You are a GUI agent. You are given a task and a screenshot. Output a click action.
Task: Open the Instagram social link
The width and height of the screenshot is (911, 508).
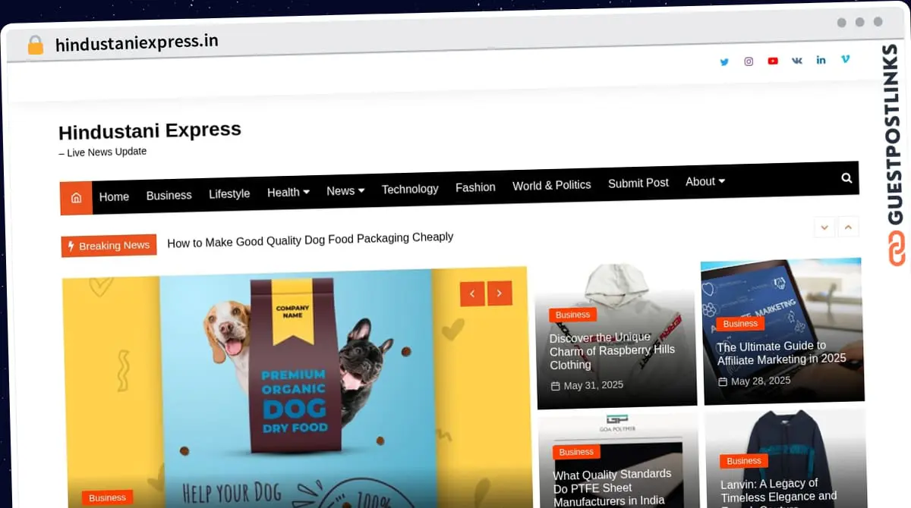click(x=749, y=61)
